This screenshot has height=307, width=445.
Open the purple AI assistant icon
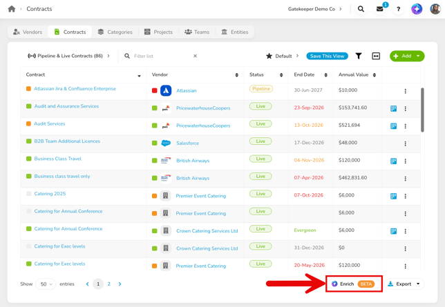click(x=417, y=9)
